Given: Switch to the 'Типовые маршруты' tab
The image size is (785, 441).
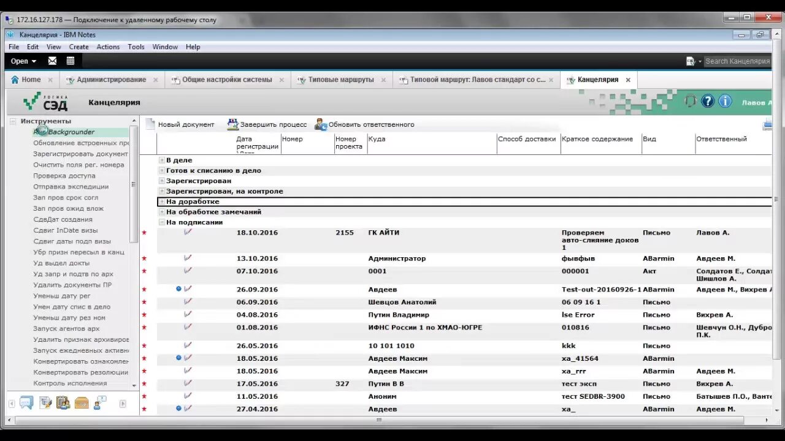Looking at the screenshot, I should pyautogui.click(x=341, y=80).
